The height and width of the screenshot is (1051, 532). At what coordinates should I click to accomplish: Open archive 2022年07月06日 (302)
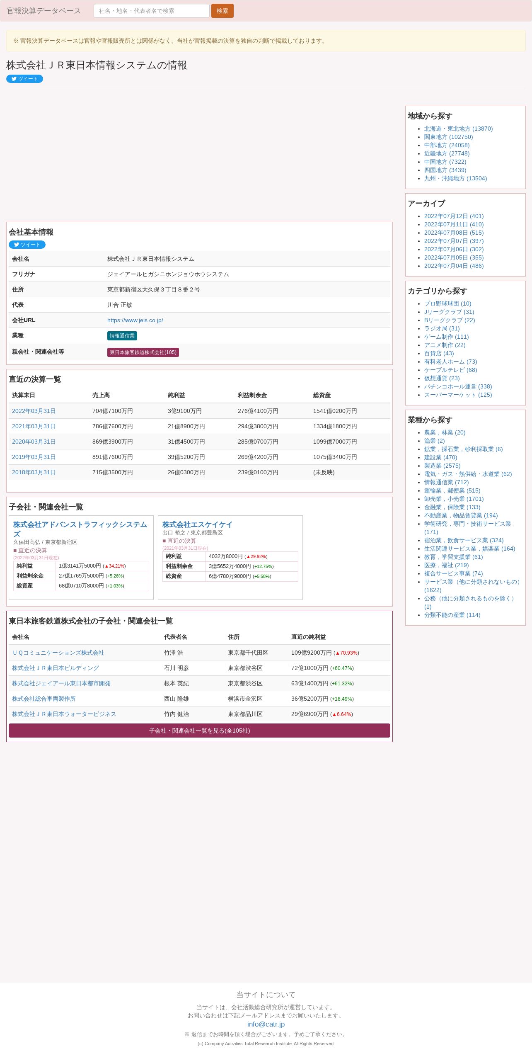click(x=454, y=249)
